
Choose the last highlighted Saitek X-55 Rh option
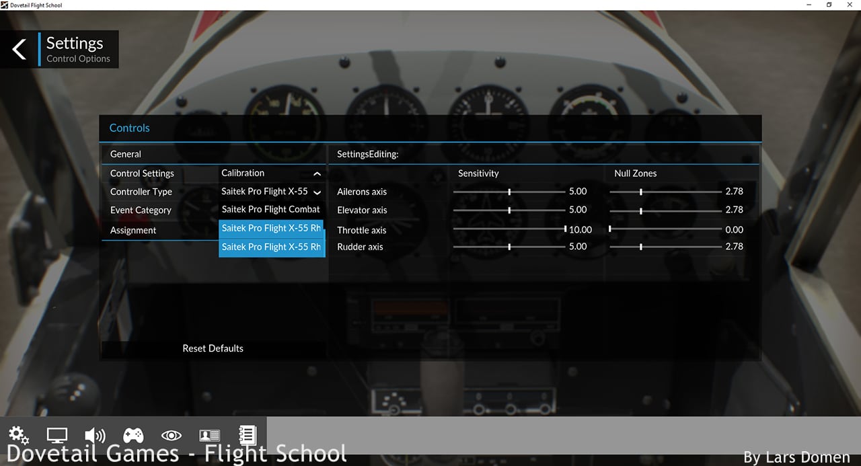coord(271,247)
